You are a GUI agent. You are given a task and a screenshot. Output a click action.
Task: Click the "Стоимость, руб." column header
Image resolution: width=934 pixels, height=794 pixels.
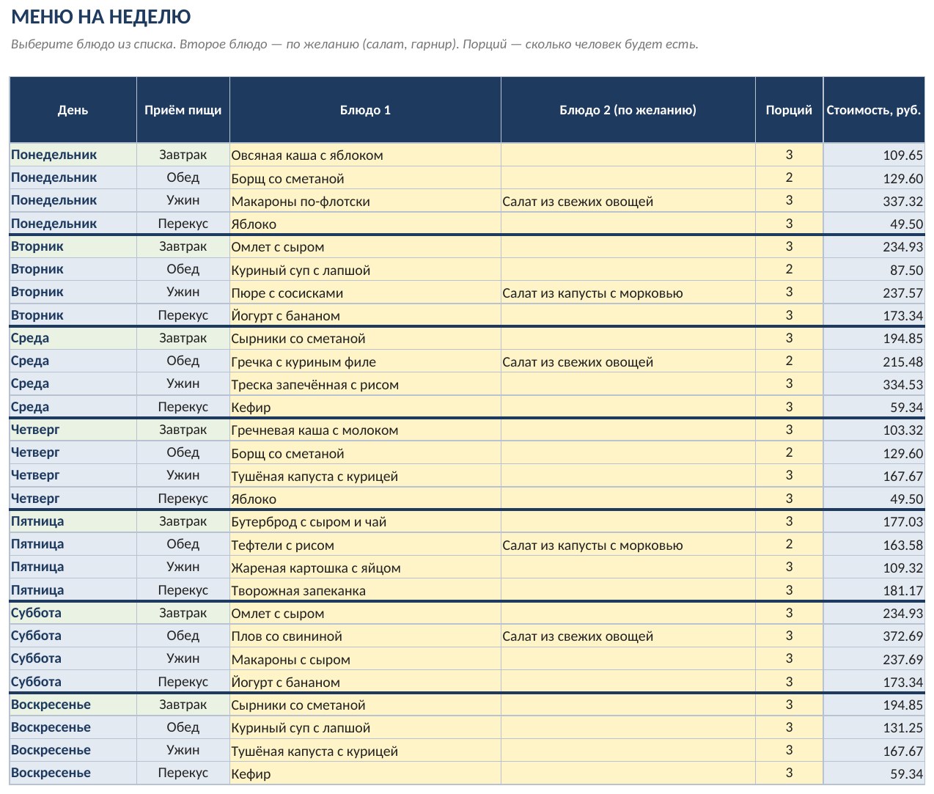point(874,110)
